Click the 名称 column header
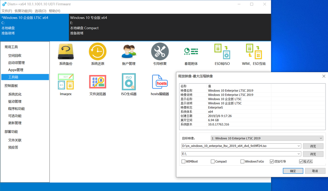 point(193,86)
